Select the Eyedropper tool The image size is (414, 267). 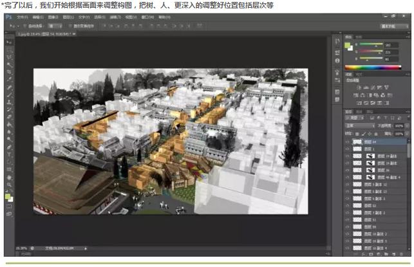point(9,79)
